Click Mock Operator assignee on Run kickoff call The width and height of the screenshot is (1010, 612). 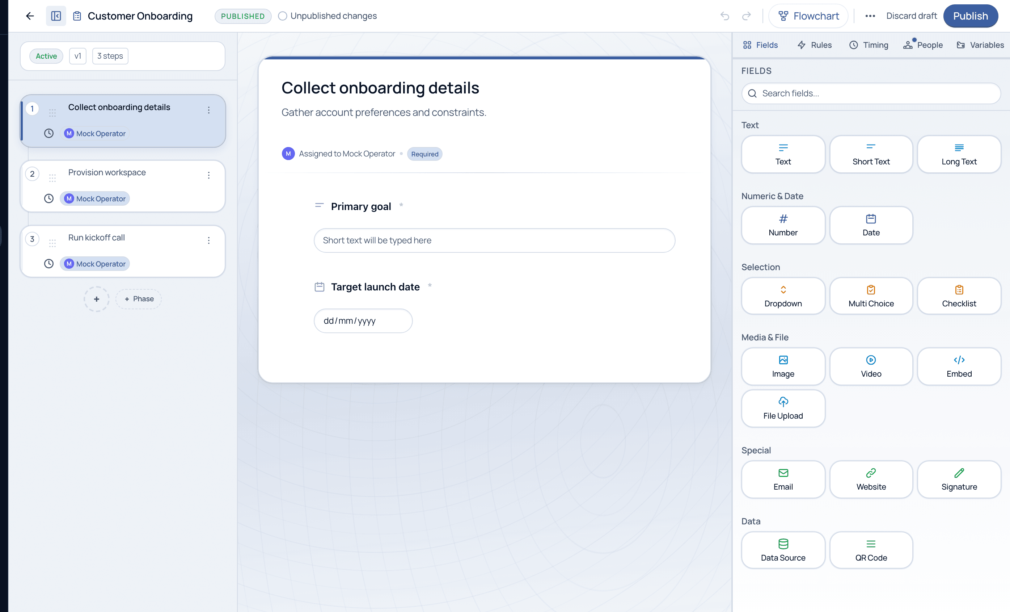95,264
